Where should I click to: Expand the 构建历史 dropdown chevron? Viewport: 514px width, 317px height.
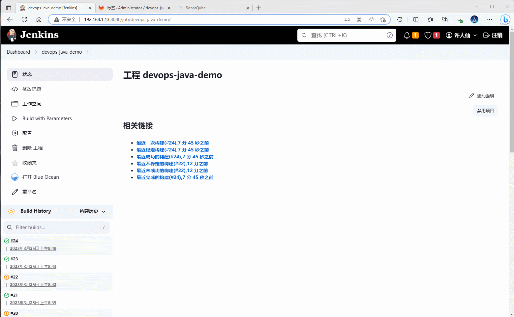tap(104, 211)
